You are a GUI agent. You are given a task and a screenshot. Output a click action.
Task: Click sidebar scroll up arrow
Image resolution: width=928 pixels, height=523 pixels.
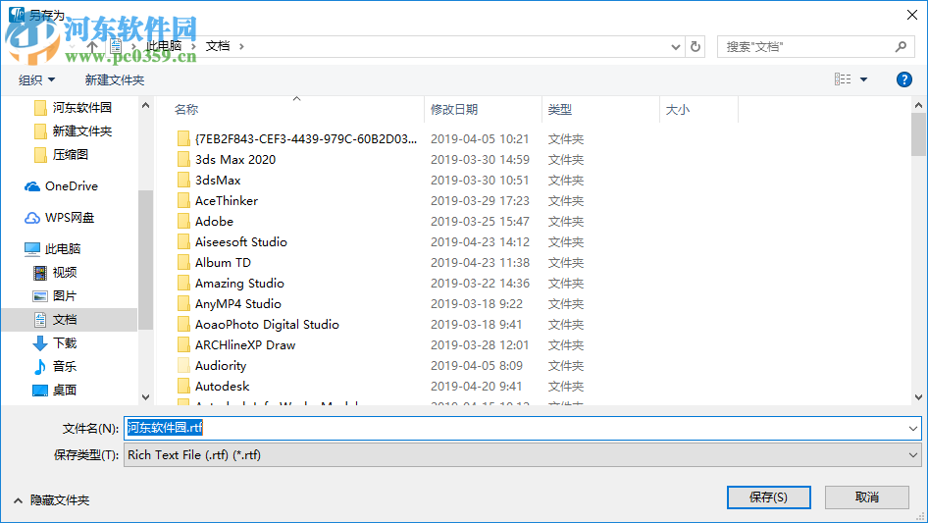tap(145, 105)
